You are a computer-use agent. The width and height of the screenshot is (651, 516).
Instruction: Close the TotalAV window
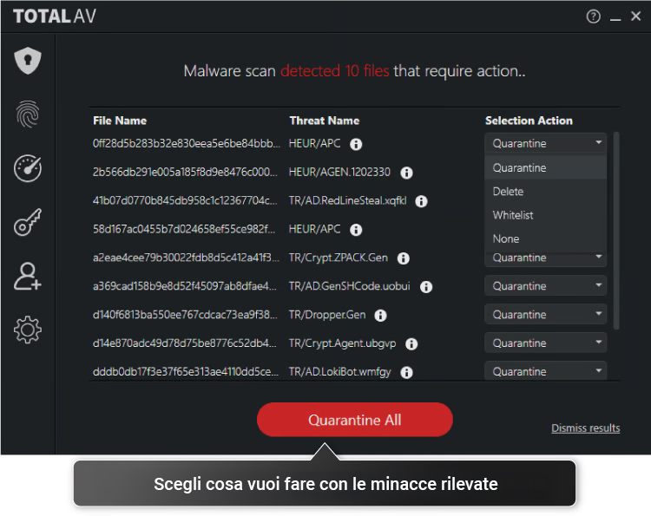coord(635,16)
